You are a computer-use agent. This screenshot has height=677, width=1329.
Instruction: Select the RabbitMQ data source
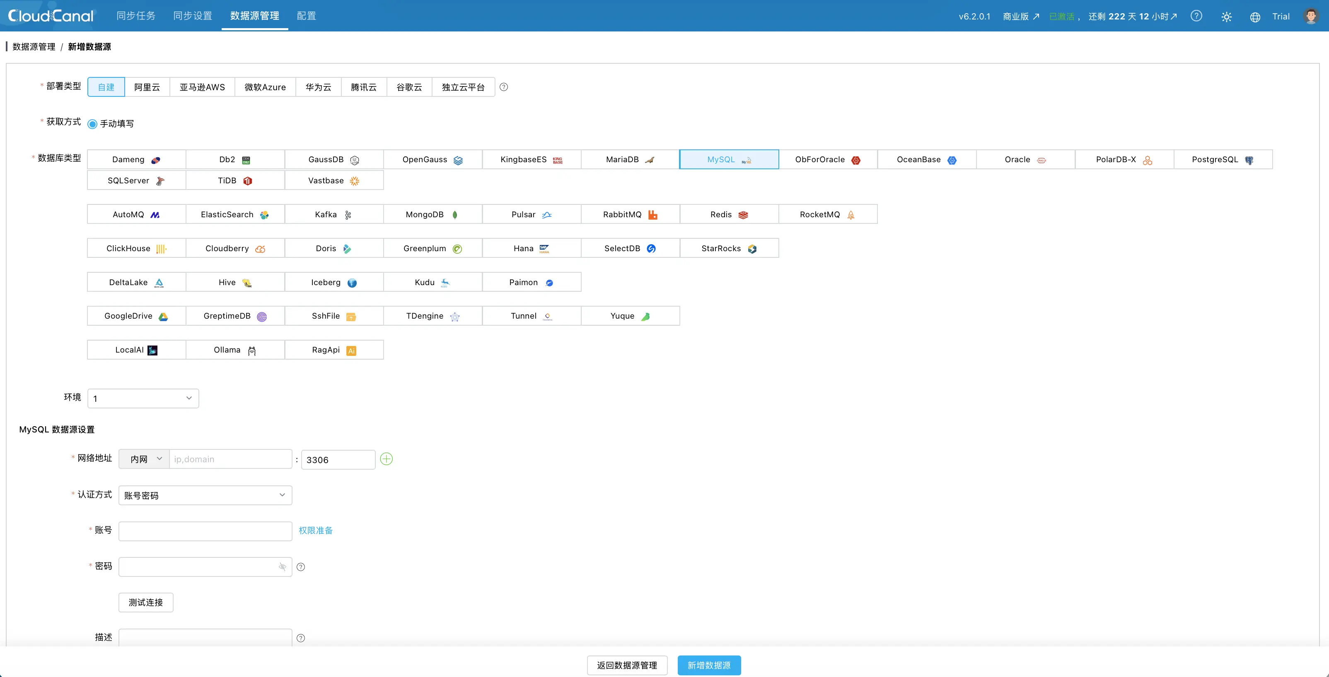[x=630, y=214]
